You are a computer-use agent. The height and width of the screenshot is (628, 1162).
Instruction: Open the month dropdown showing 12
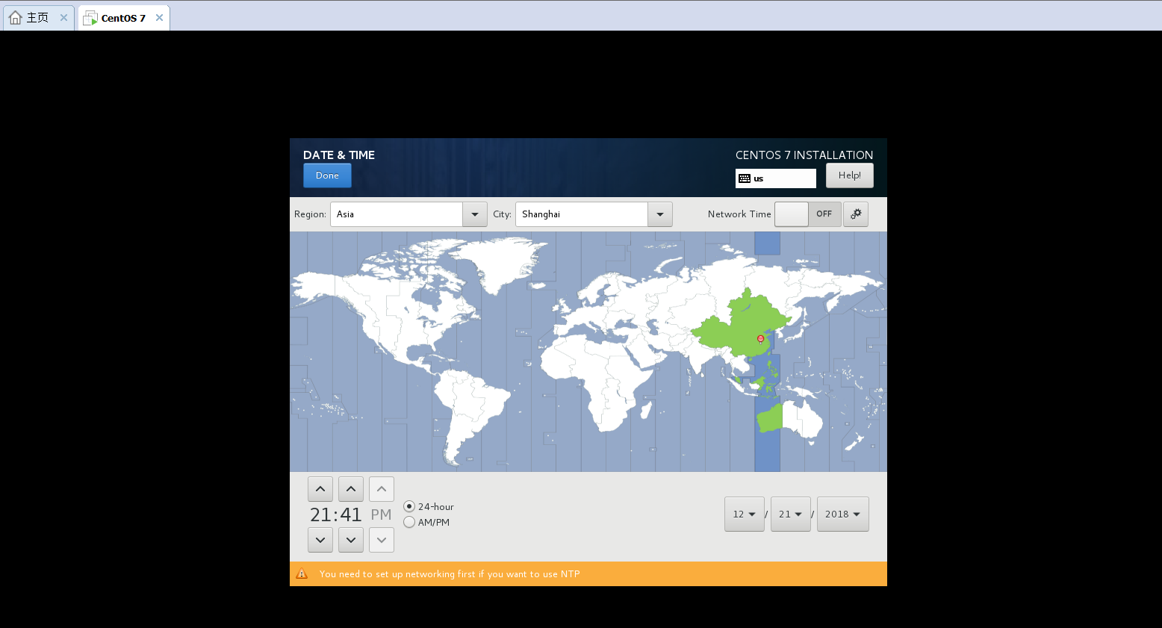point(745,514)
